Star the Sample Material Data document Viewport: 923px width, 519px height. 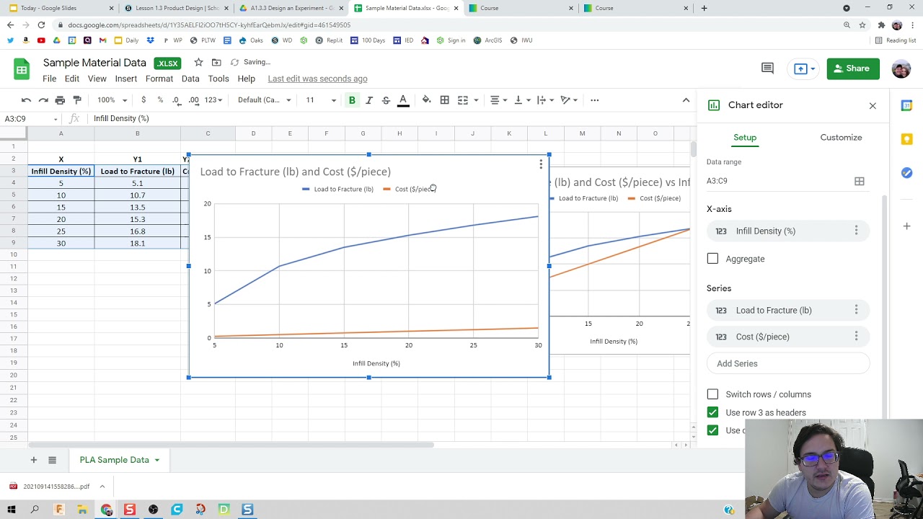point(198,63)
